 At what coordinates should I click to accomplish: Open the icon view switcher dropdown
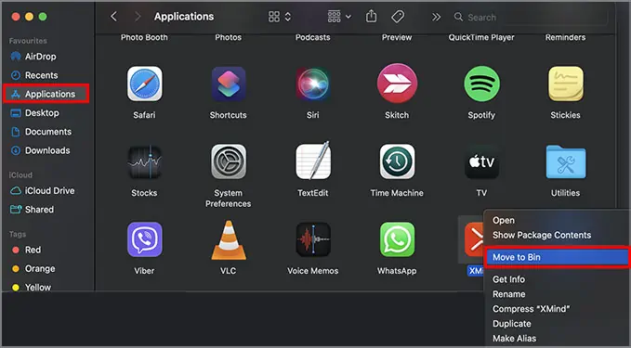280,17
